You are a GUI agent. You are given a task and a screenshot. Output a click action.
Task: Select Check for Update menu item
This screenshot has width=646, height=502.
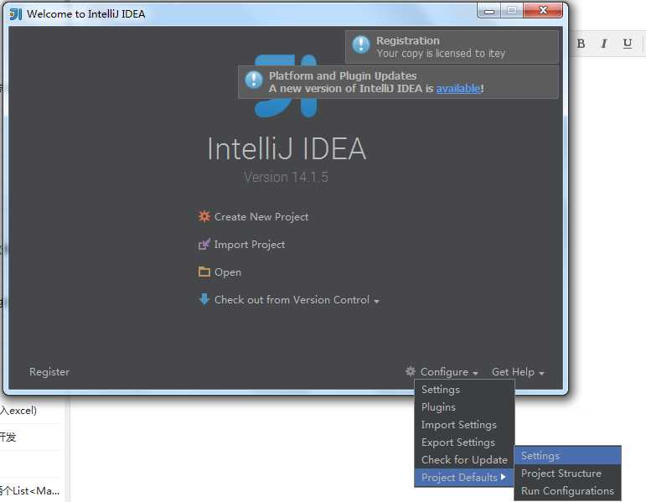coord(464,459)
